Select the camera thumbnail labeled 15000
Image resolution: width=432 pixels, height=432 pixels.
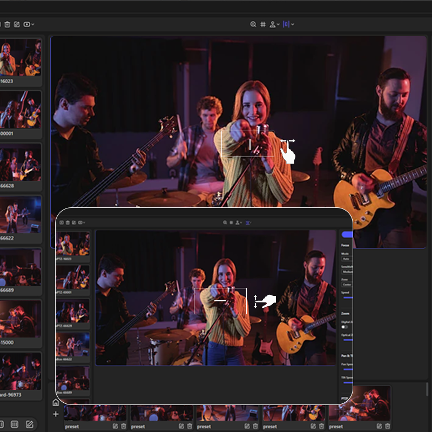point(21,320)
